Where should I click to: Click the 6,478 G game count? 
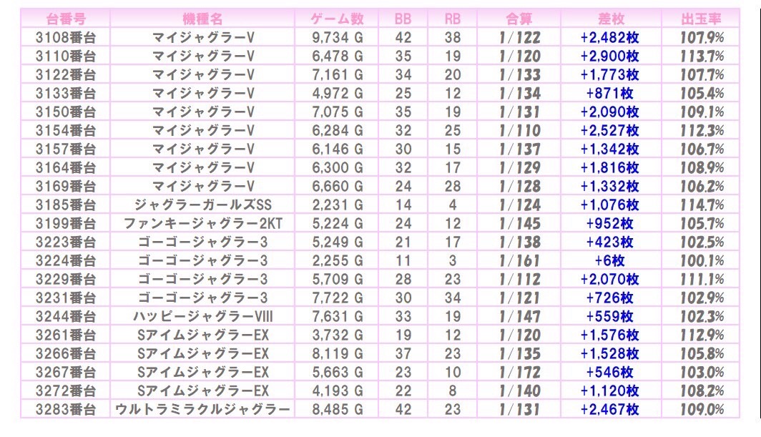(x=338, y=56)
